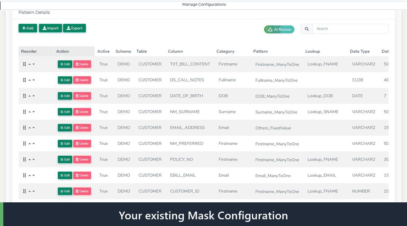
Task: Move POLICY_NO row up
Action: point(30,159)
